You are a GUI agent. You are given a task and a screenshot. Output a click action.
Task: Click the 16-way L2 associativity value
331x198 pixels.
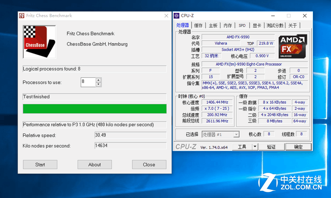click(300, 115)
